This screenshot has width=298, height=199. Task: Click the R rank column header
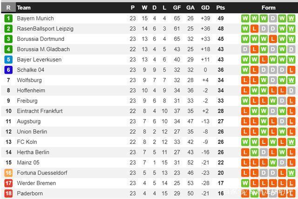[8, 8]
